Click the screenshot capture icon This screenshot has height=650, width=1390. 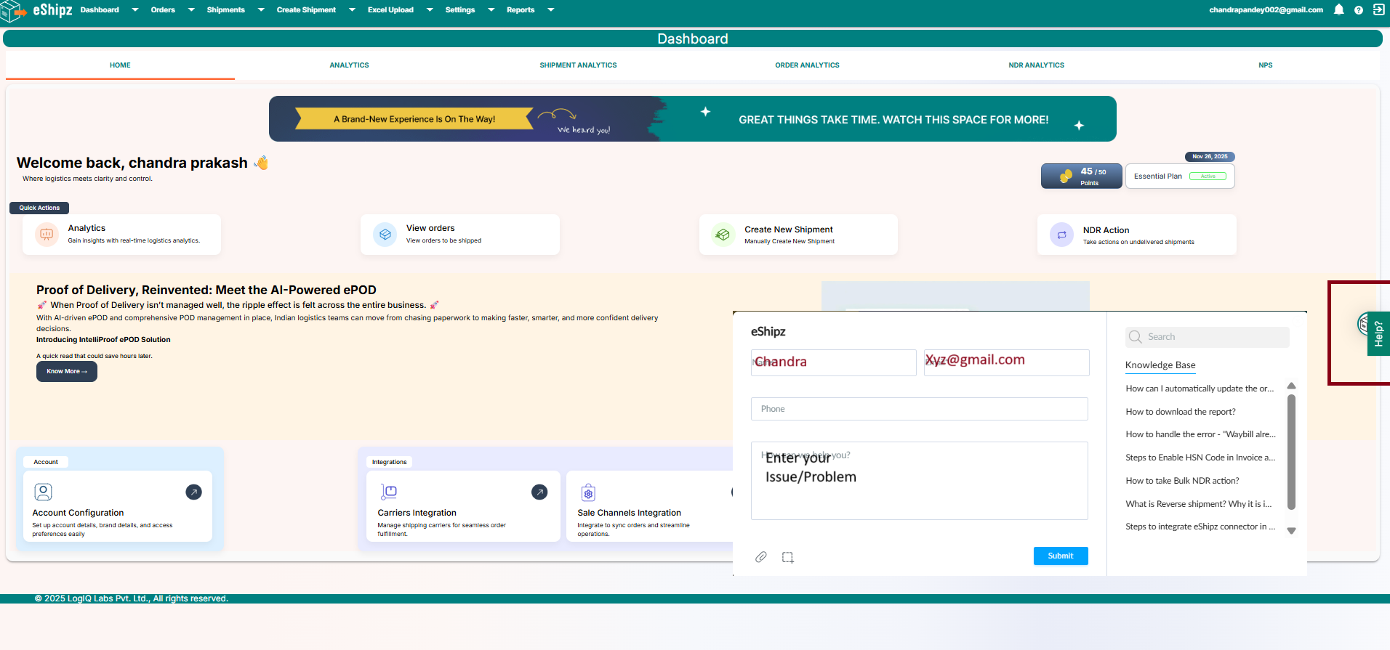tap(787, 557)
